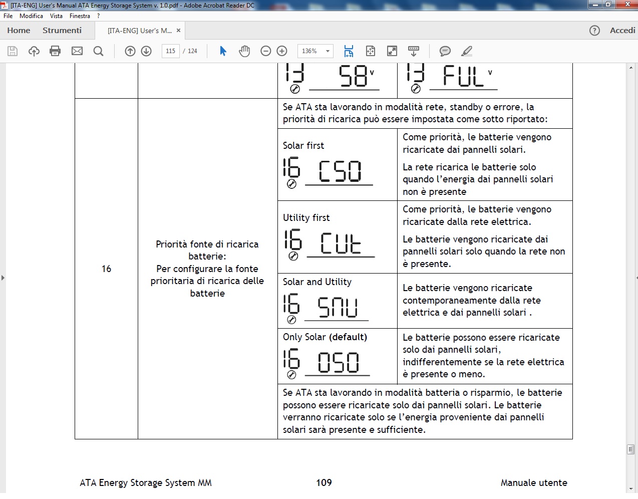Open the File menu
The height and width of the screenshot is (499, 638).
coord(8,16)
